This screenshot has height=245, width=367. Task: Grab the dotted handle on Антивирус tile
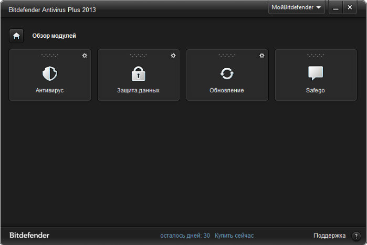[x=50, y=56]
